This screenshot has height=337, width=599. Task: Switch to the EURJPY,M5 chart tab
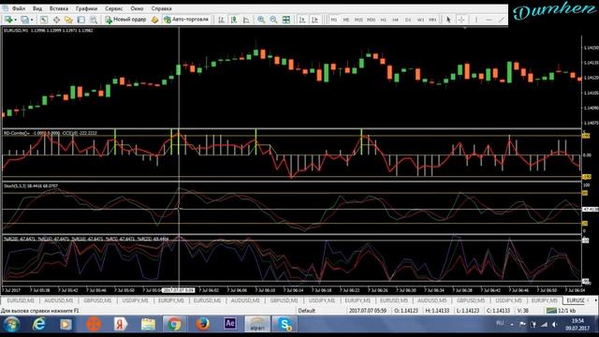(545, 300)
